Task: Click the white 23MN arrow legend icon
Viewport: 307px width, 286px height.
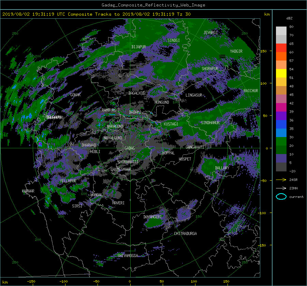Action: tap(281, 188)
